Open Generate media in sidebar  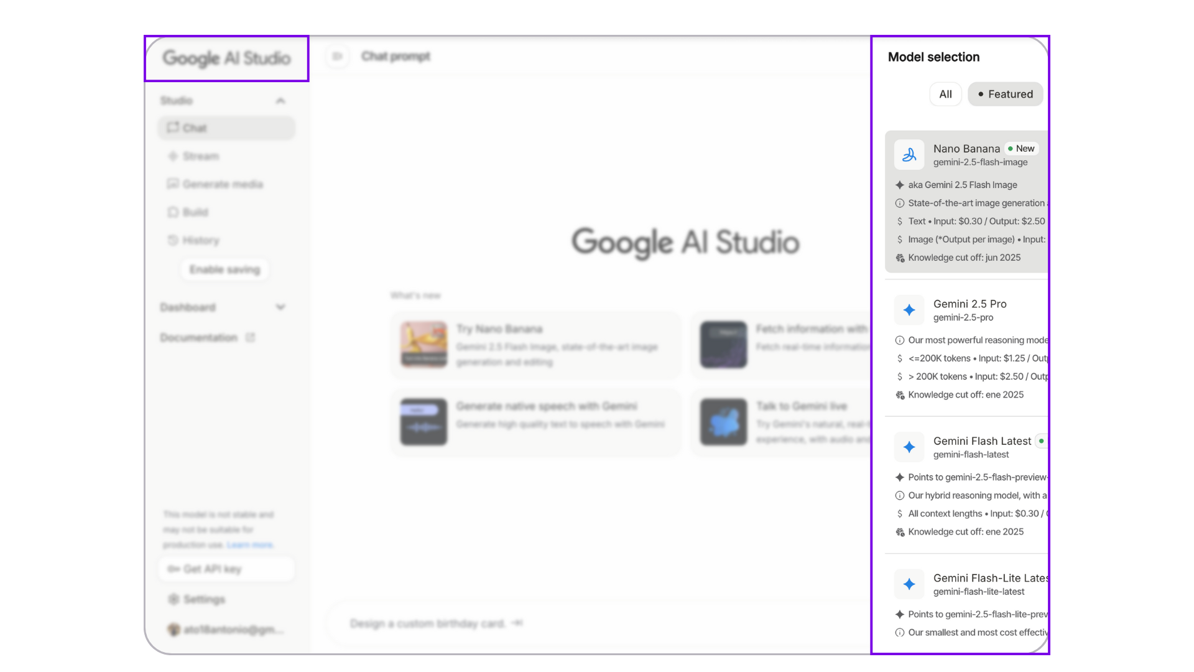pos(222,184)
